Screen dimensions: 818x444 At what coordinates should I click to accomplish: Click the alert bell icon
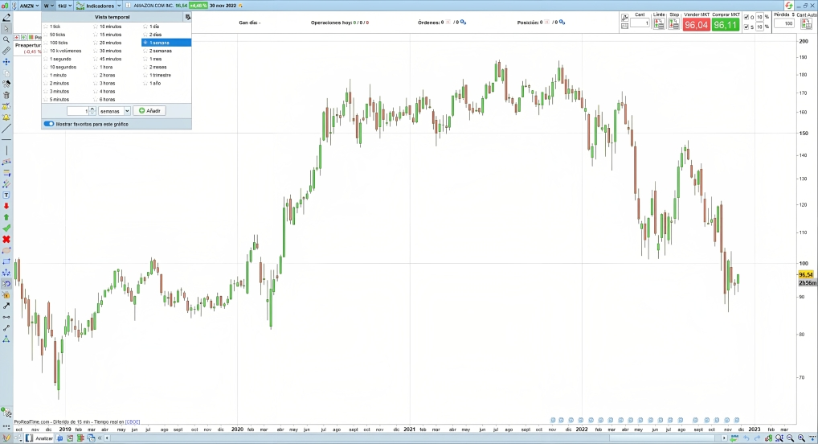pos(6,117)
